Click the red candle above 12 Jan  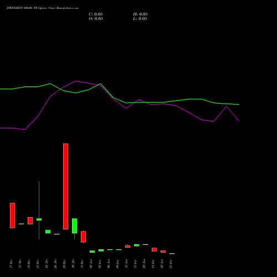pyautogui.click(x=128, y=247)
